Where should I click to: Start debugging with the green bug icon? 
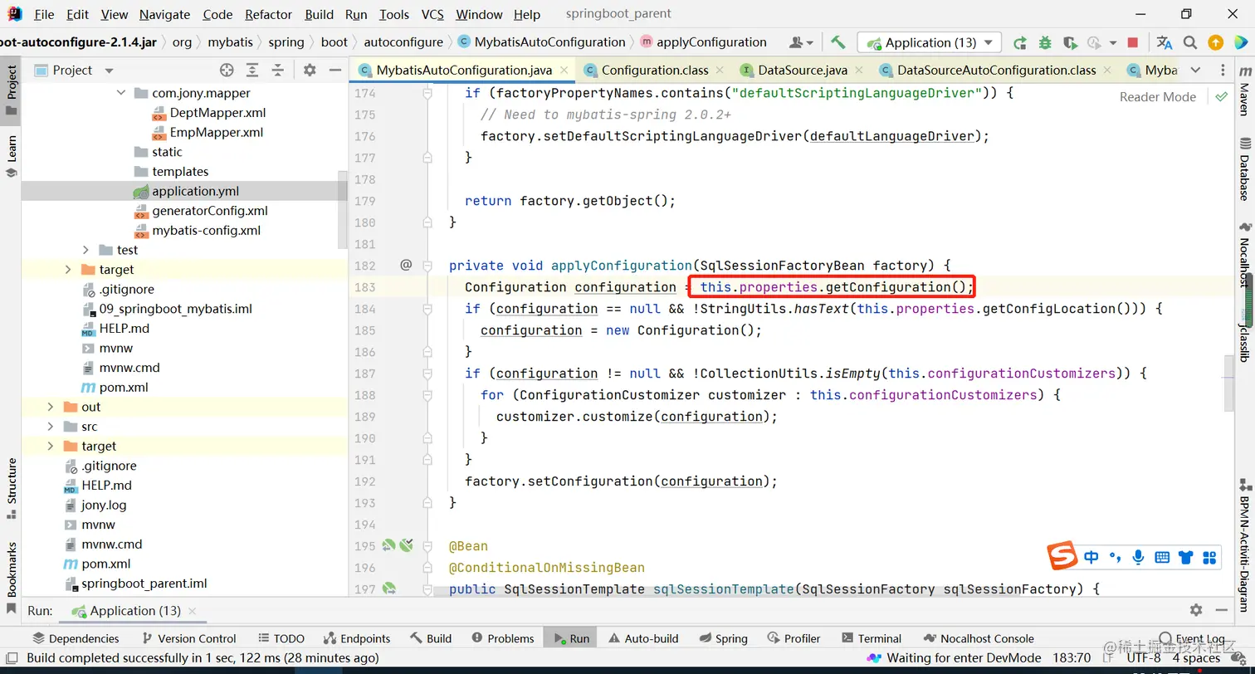1045,42
